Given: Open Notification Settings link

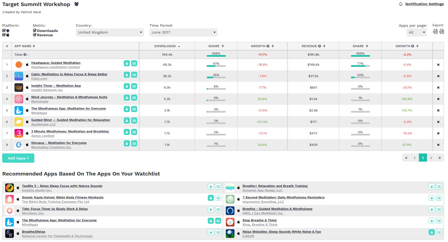Looking at the screenshot, I should point(424,4).
